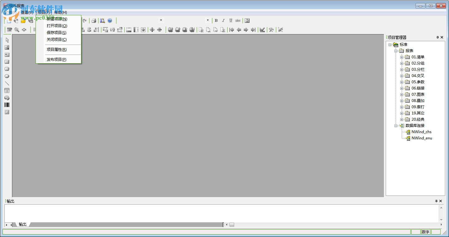Select the 05.参数 folder

(x=418, y=82)
